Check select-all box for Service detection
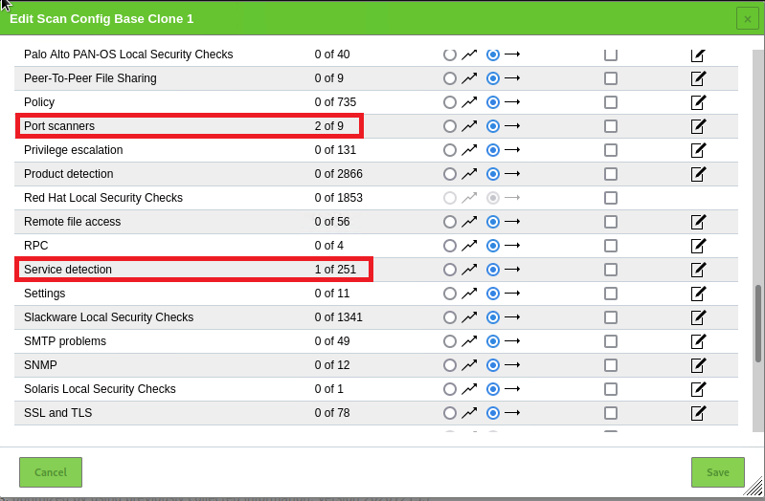Image resolution: width=765 pixels, height=501 pixels. (611, 270)
